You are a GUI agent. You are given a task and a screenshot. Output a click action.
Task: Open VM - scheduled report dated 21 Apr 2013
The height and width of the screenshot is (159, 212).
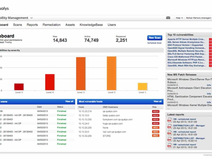pyautogui.click(x=184, y=144)
